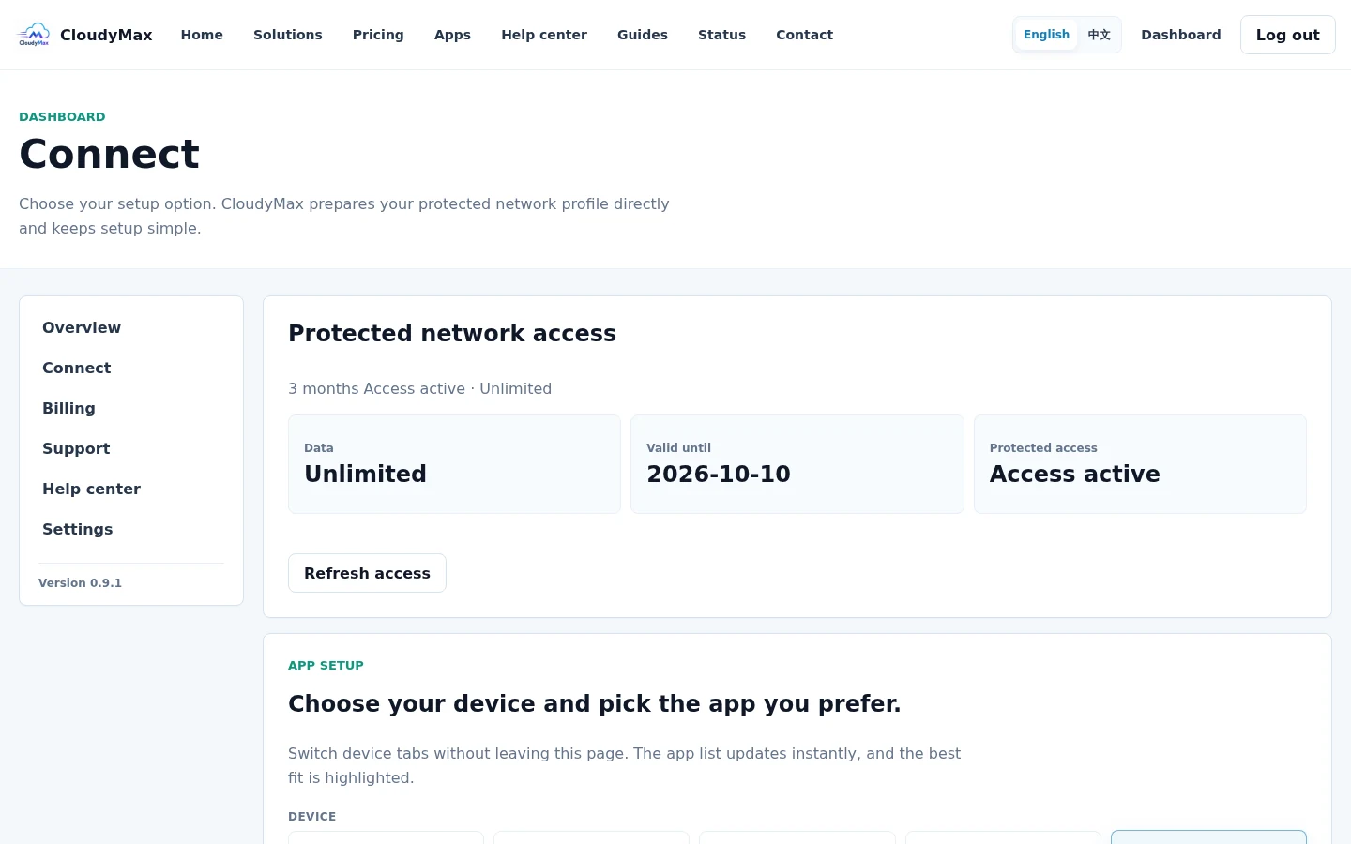Click the APP SETUP label
1351x844 pixels.
pyautogui.click(x=326, y=665)
